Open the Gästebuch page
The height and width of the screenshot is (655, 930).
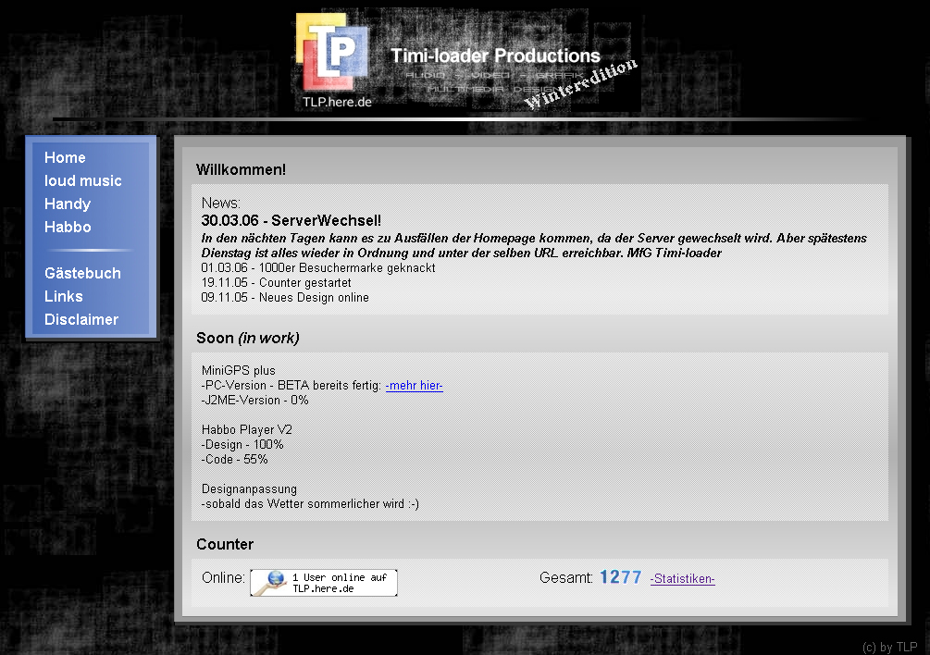pos(82,273)
